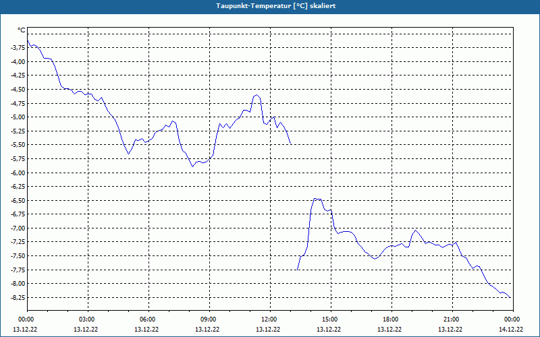
Task: Select the -5,50 axis tick label
Action: 19,145
